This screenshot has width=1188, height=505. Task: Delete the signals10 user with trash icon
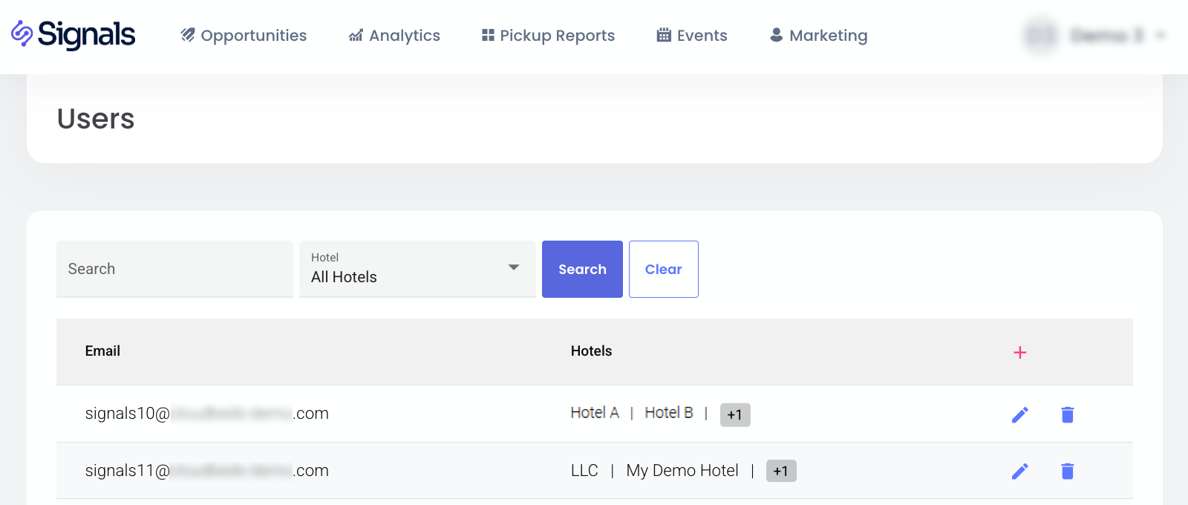coord(1067,414)
